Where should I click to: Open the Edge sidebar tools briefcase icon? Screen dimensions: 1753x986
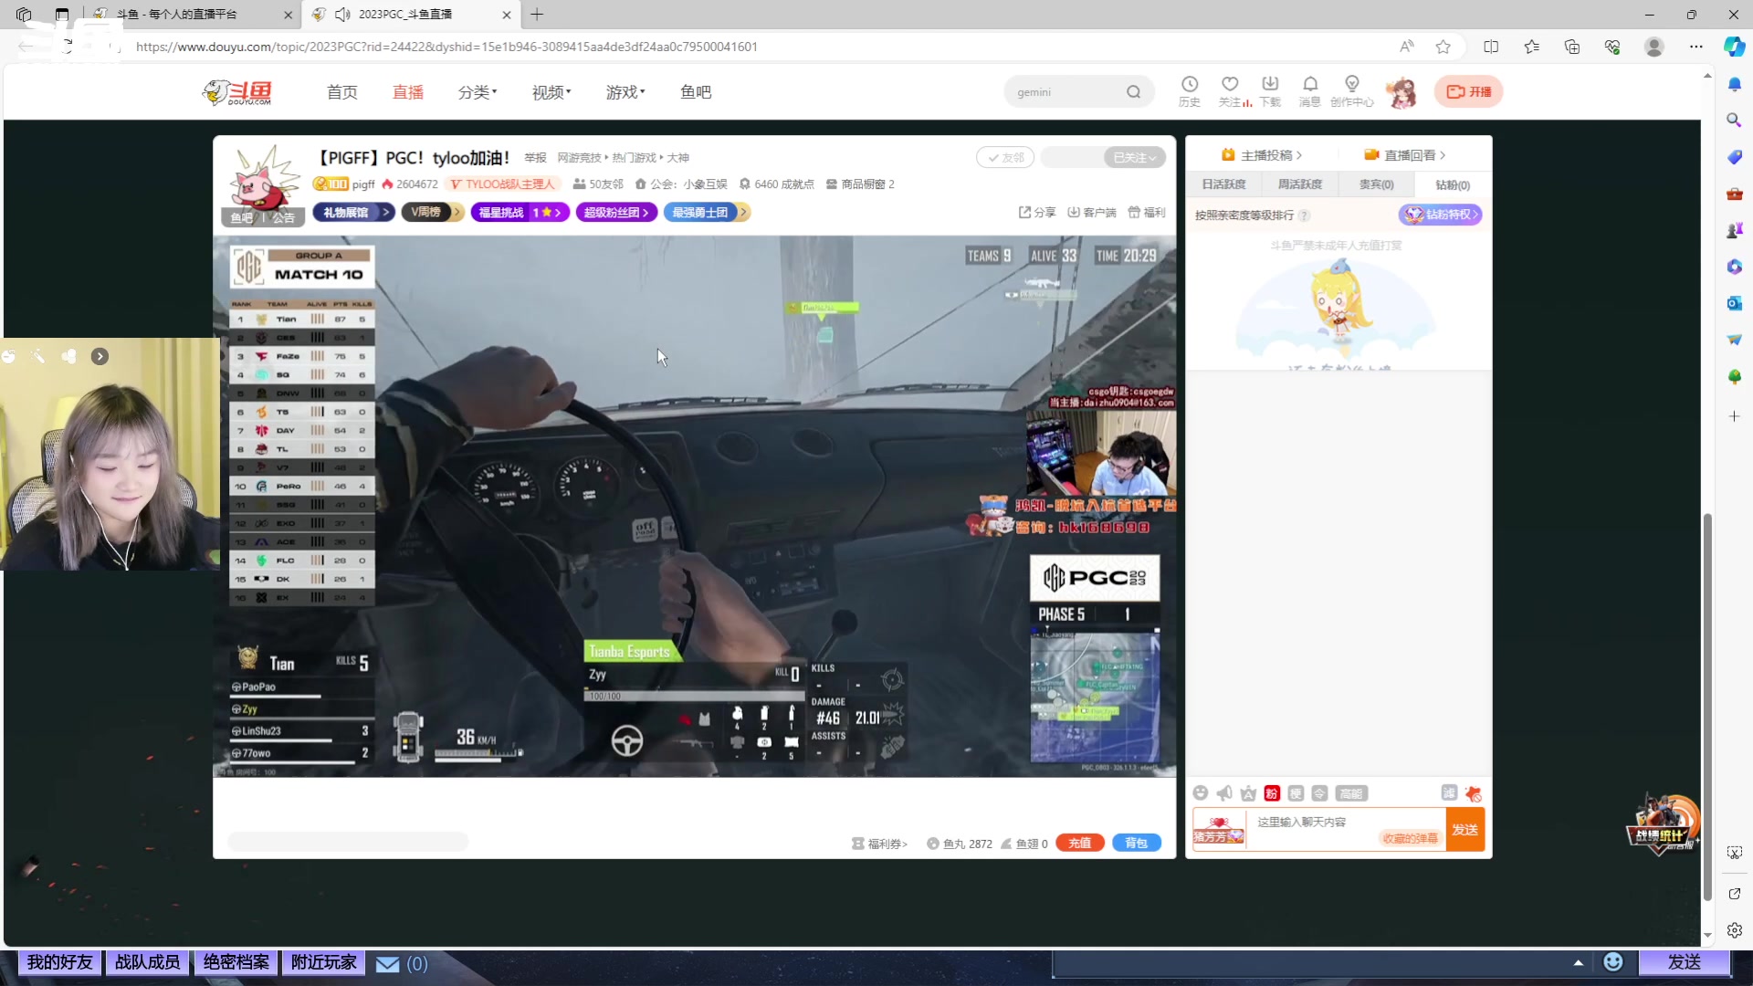pyautogui.click(x=1735, y=194)
